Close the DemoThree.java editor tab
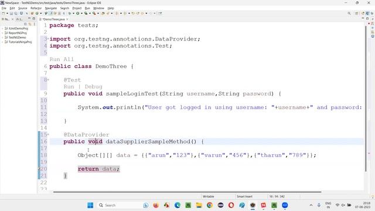 [x=67, y=19]
